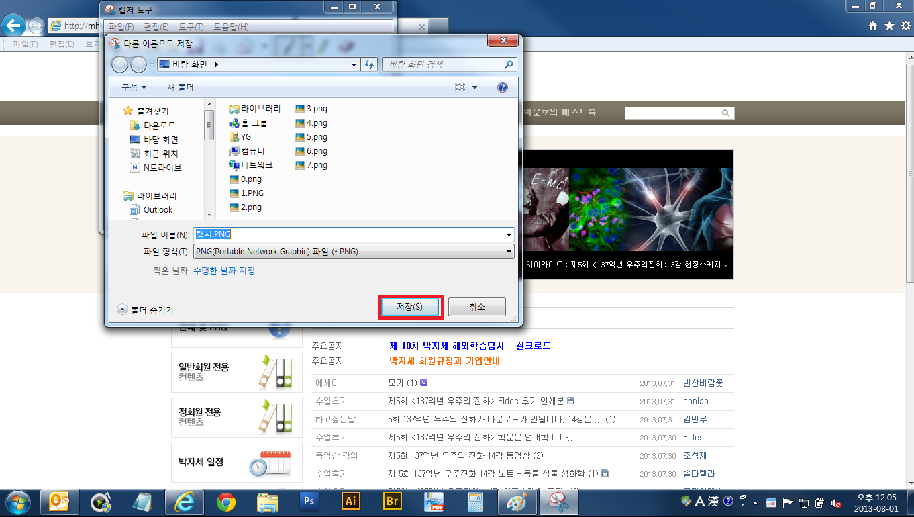Click the 취소 cancel button
914x517 pixels.
click(476, 307)
